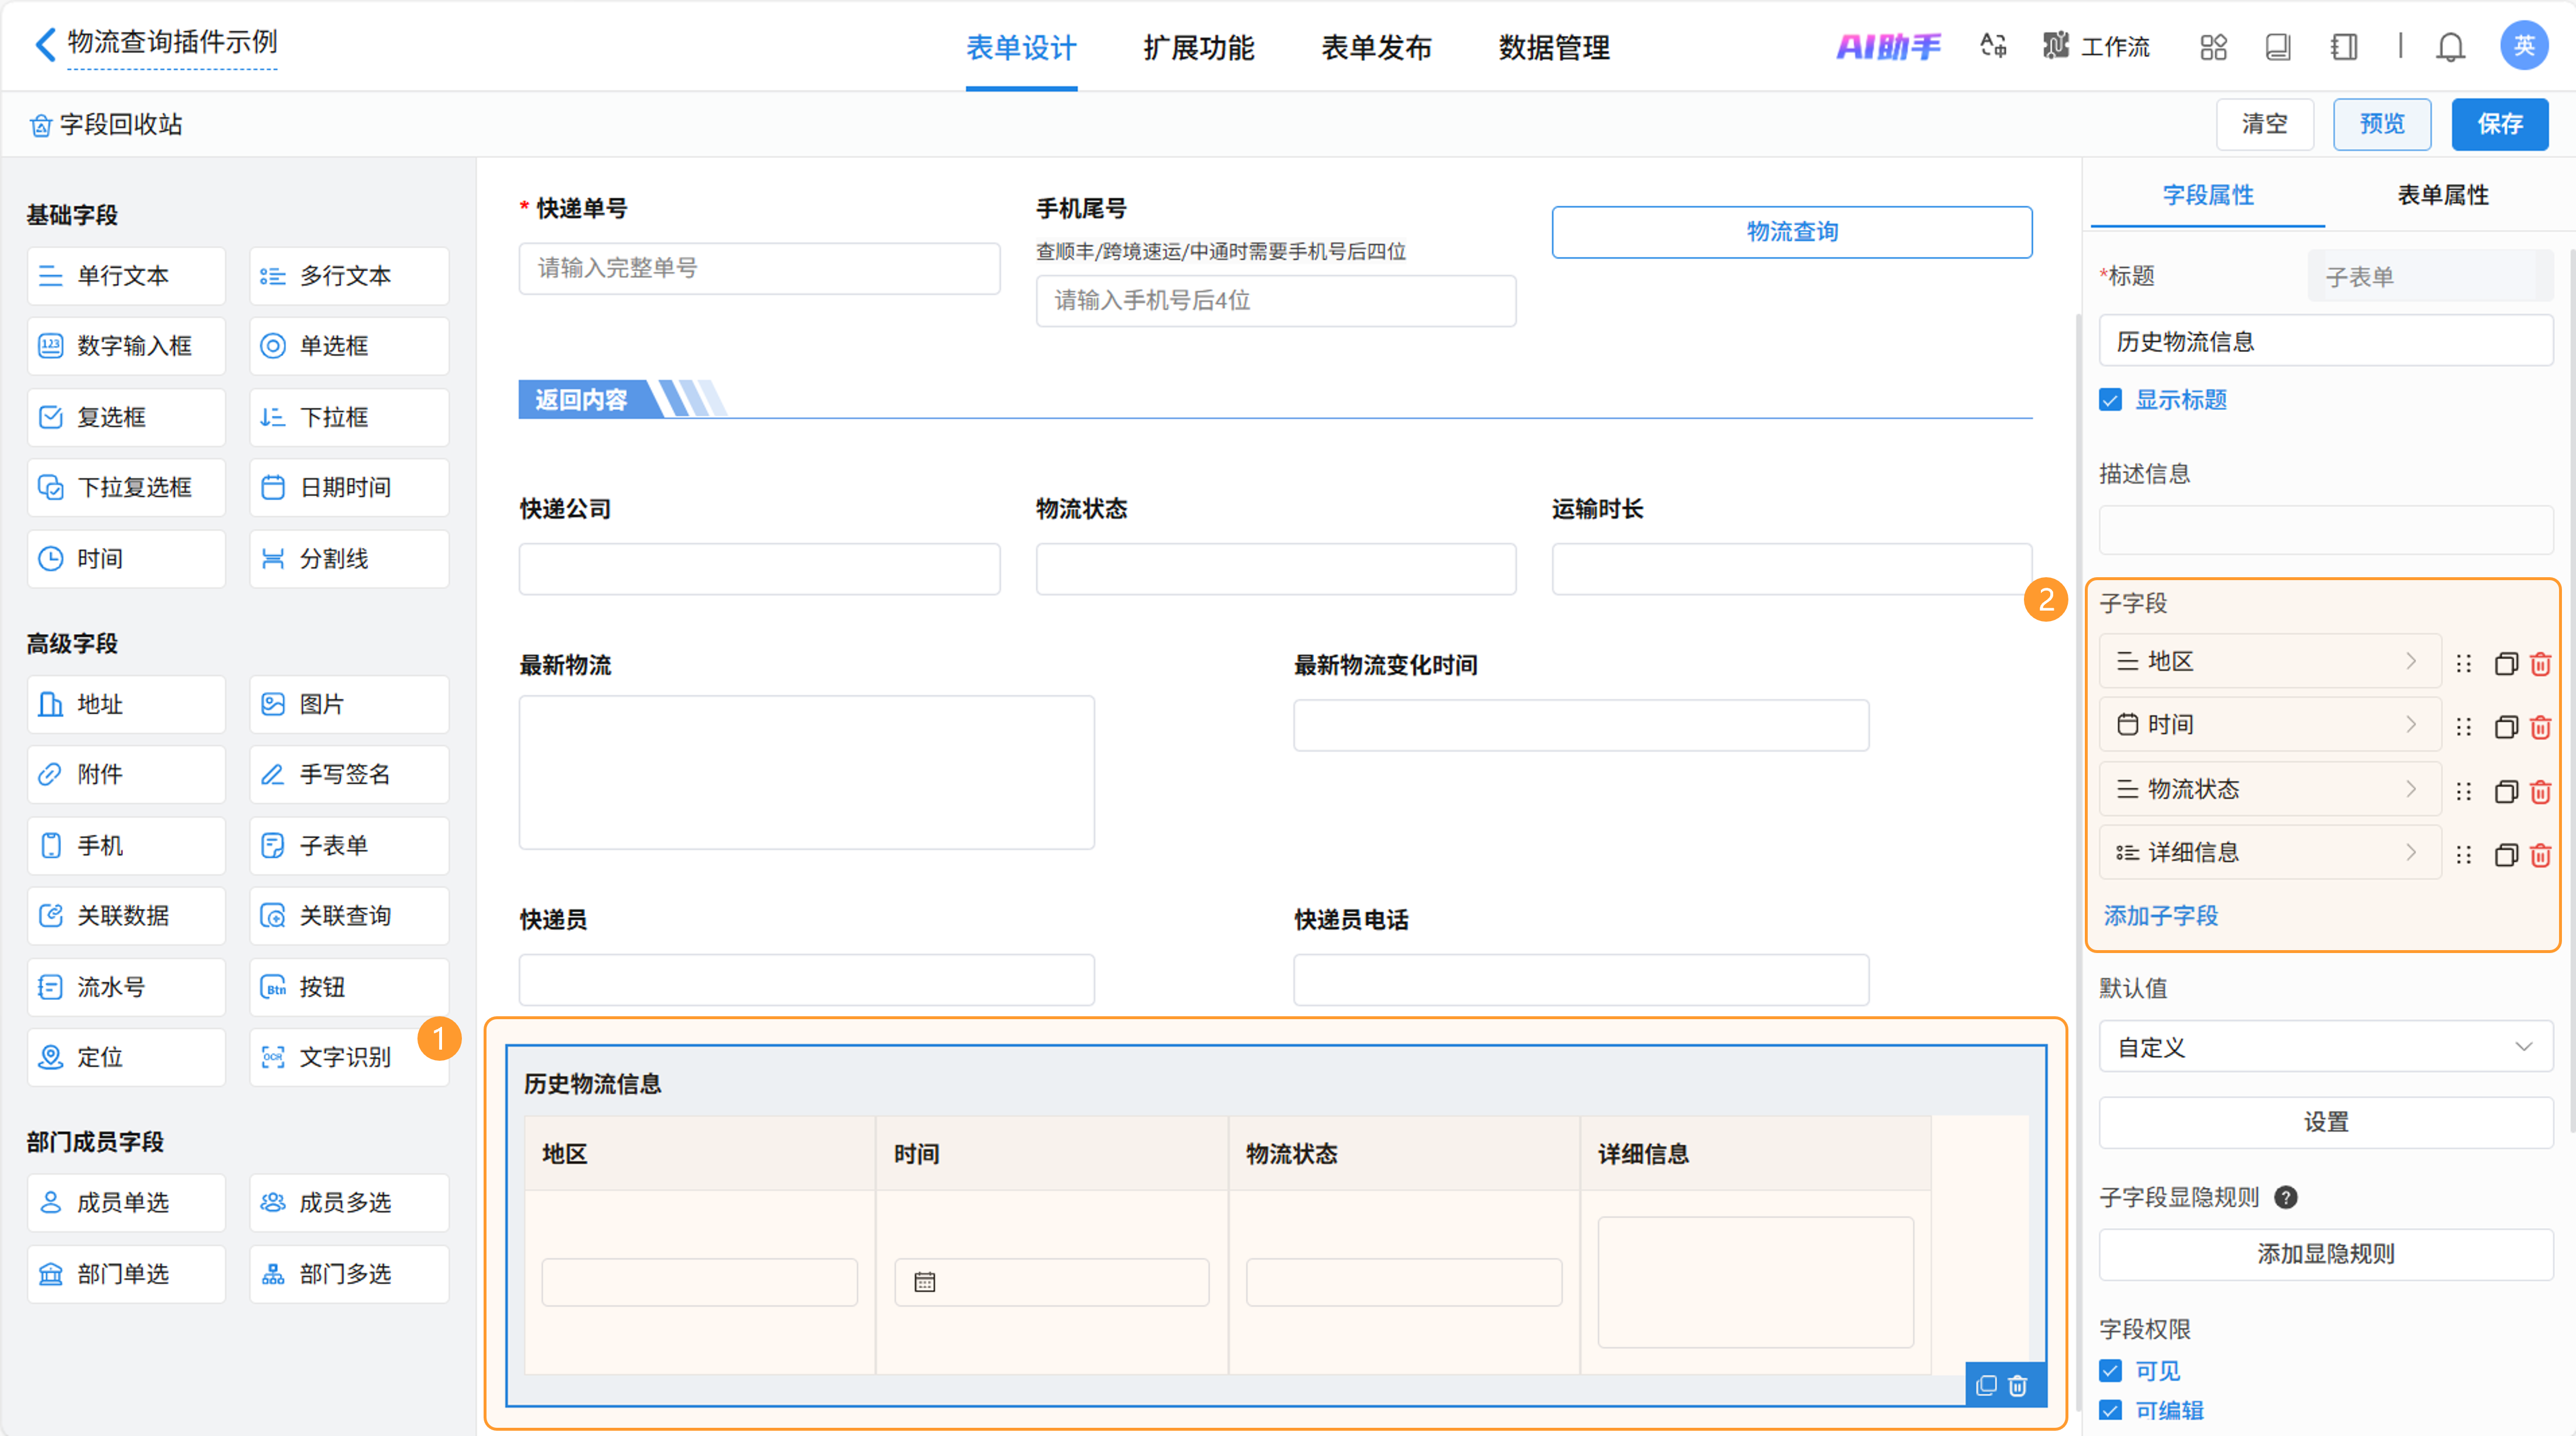
Task: Go to the 数据管理 tab
Action: pos(1553,47)
